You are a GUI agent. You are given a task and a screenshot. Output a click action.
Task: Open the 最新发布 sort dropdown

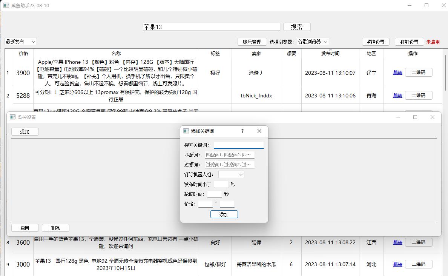[x=21, y=42]
